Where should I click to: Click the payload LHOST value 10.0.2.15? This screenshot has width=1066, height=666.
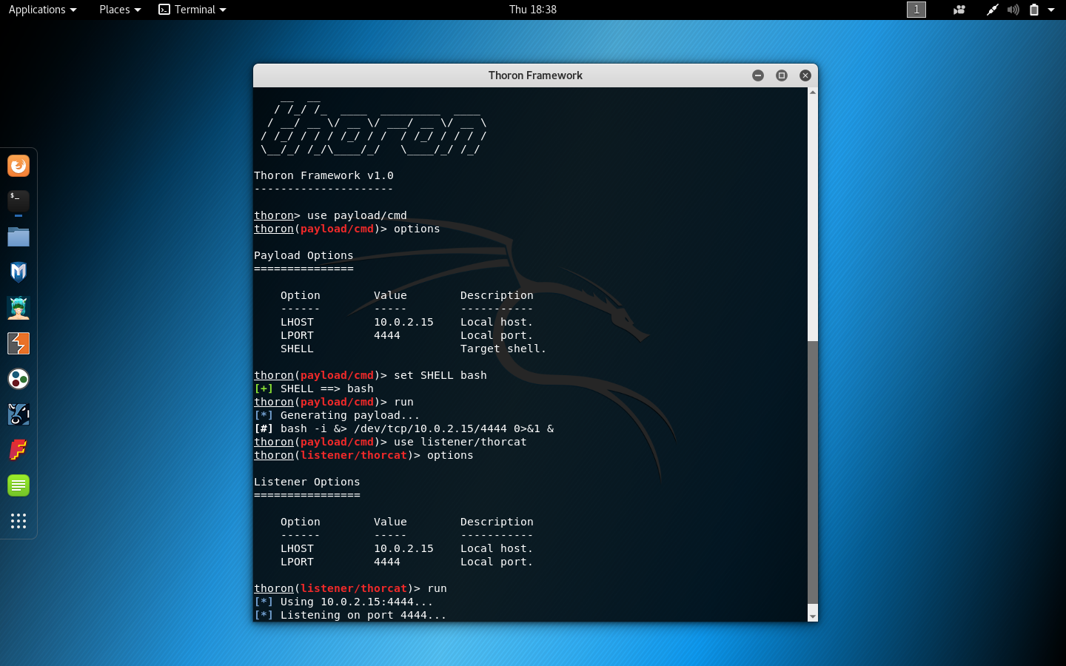[403, 322]
